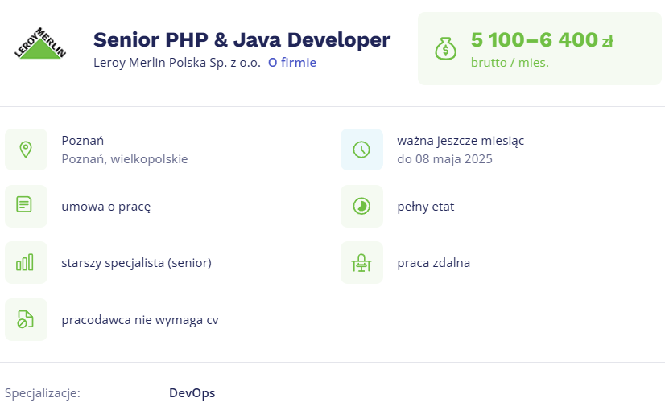665x419 pixels.
Task: Click the "starszy specjalista (senior)" label
Action: pyautogui.click(x=136, y=263)
